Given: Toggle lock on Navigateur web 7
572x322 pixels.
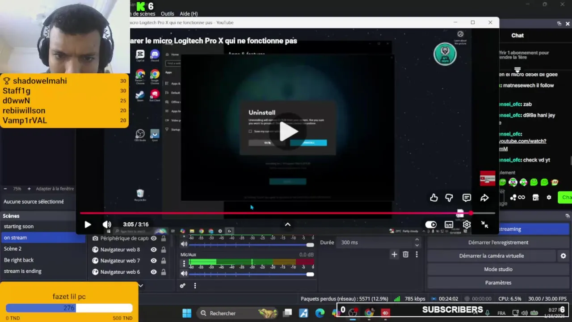Looking at the screenshot, I should tap(164, 261).
